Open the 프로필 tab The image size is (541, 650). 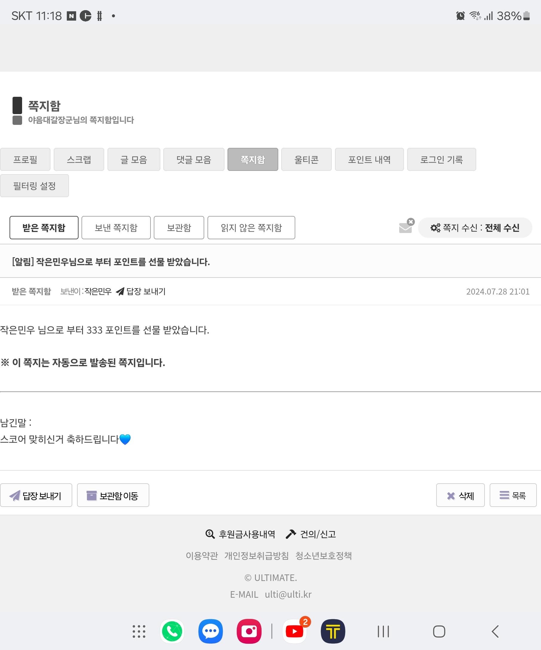tap(25, 160)
